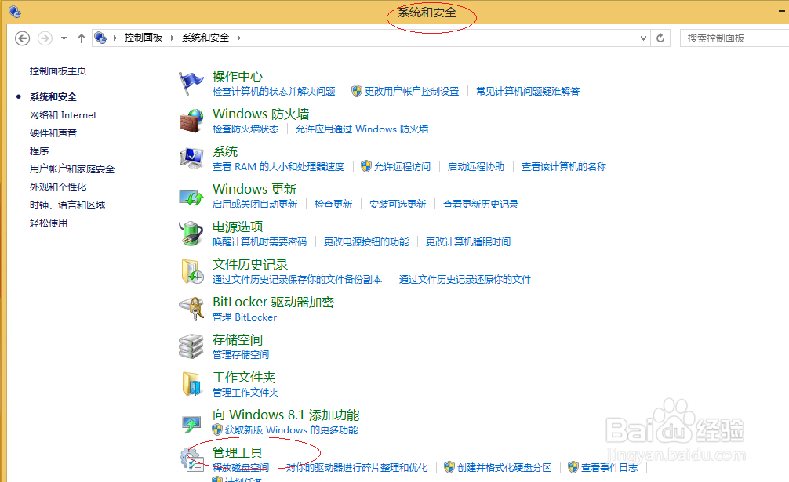Click 安装可选更新 link
The height and width of the screenshot is (482, 789).
[x=398, y=204]
